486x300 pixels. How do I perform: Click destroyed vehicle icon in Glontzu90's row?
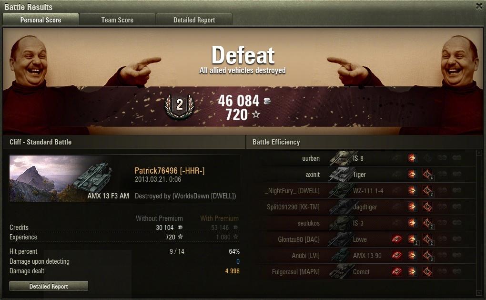397,239
